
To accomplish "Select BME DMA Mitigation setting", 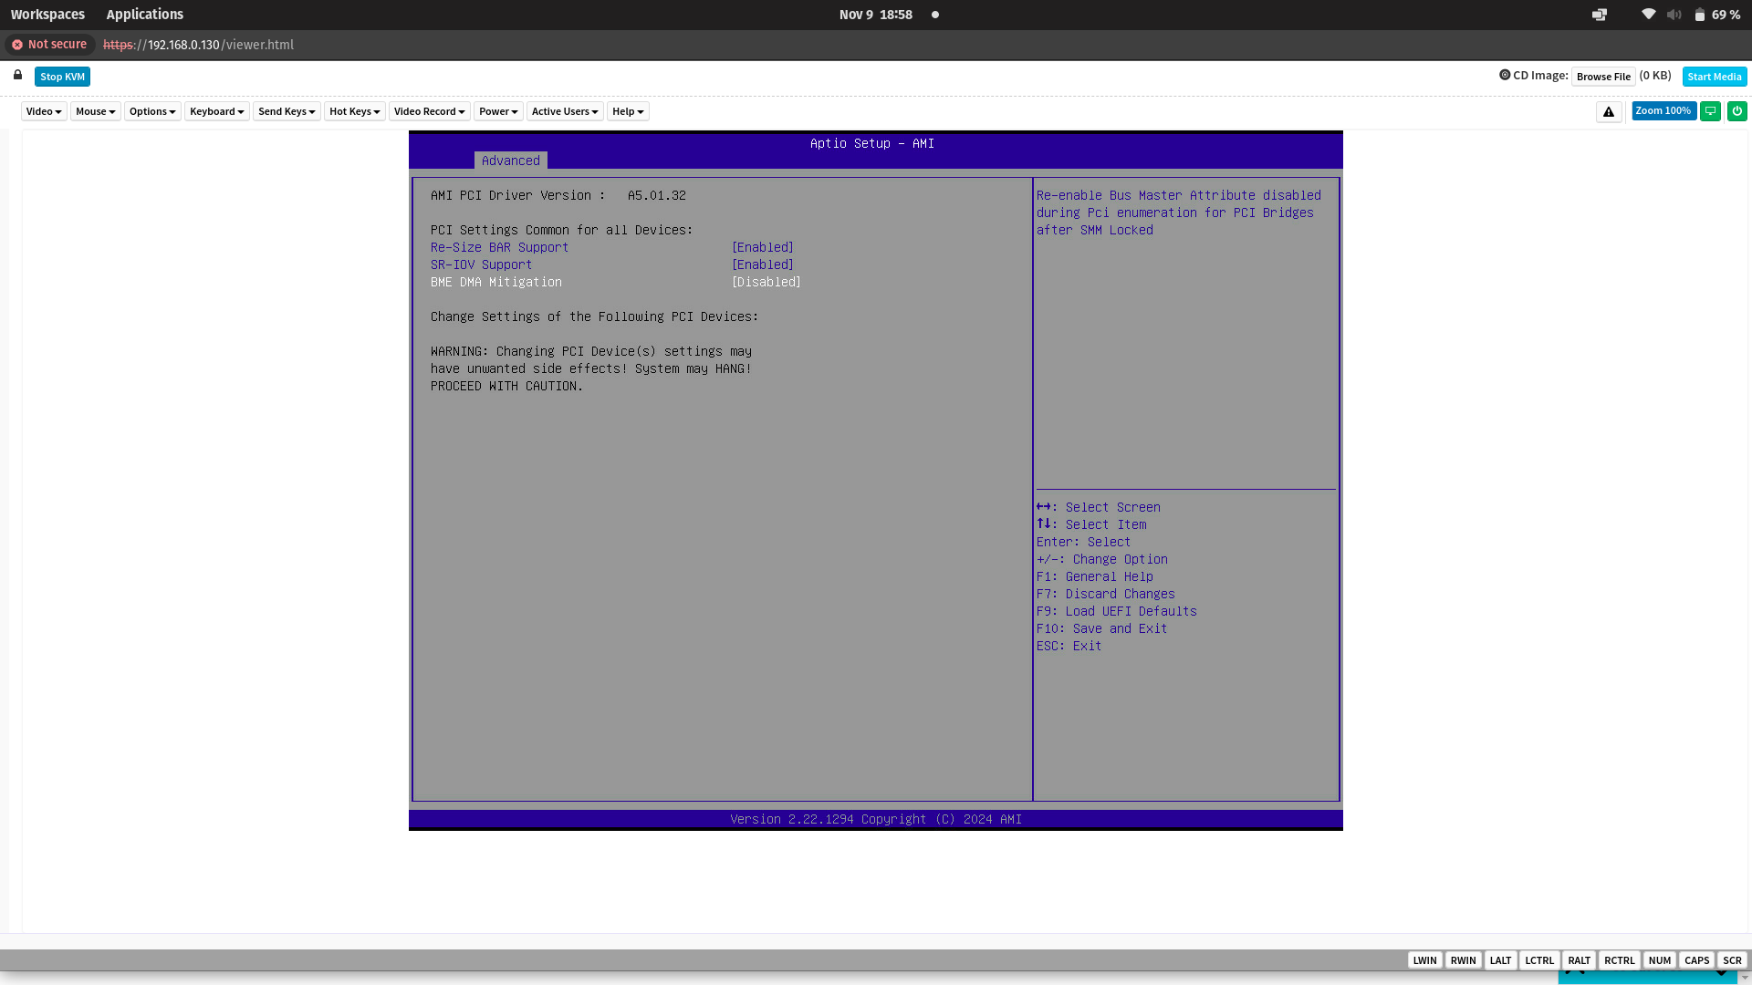I will tap(496, 282).
